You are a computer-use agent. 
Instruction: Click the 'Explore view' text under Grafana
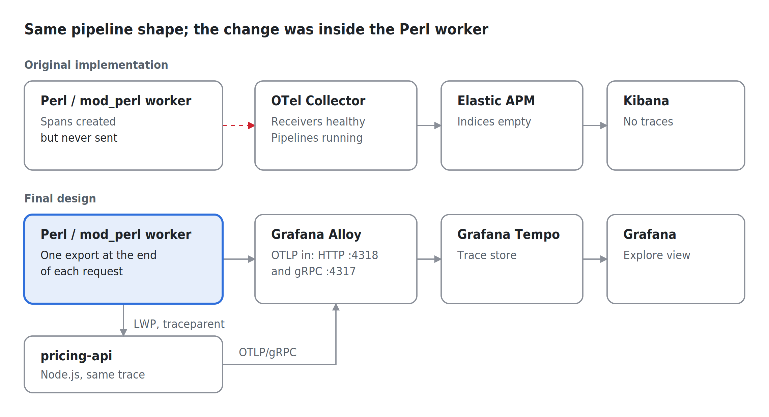pos(657,255)
